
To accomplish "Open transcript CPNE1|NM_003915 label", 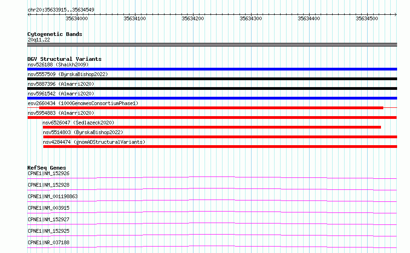I will coord(49,208).
